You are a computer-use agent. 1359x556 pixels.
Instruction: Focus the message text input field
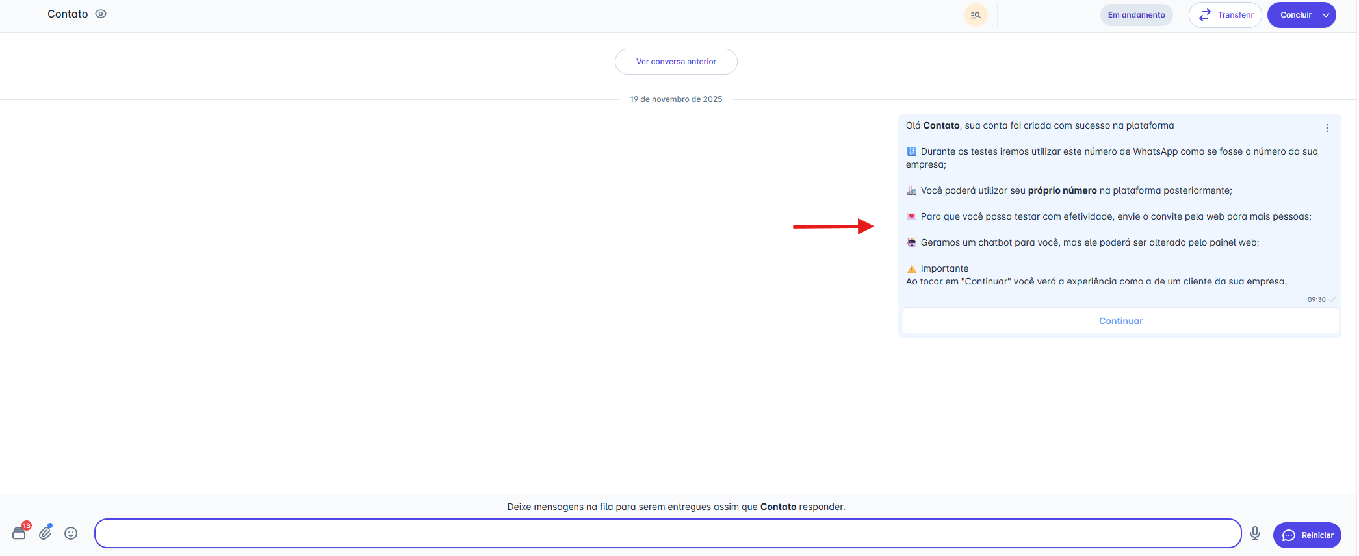667,533
